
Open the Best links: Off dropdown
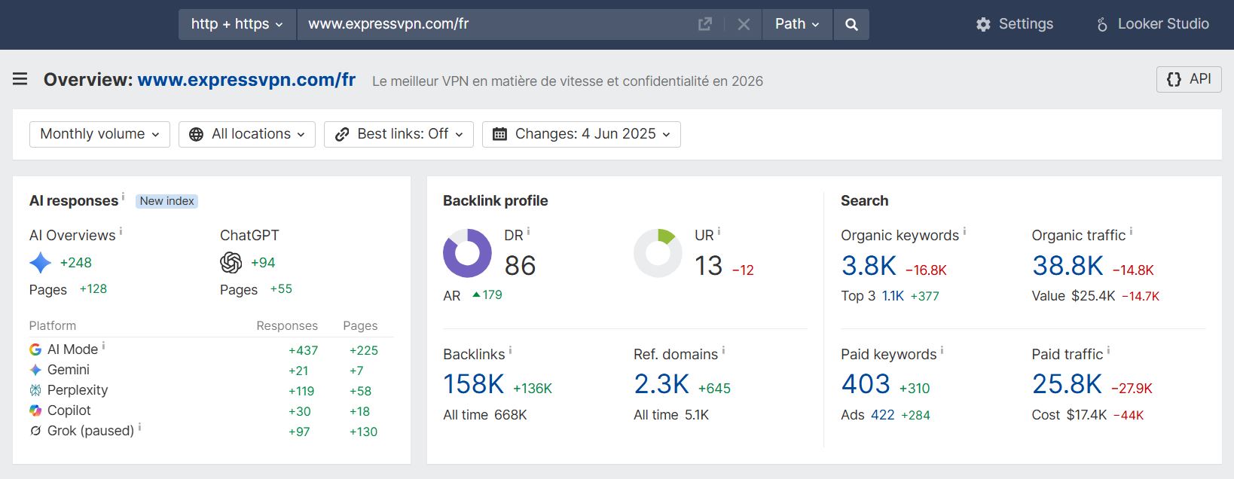[399, 134]
